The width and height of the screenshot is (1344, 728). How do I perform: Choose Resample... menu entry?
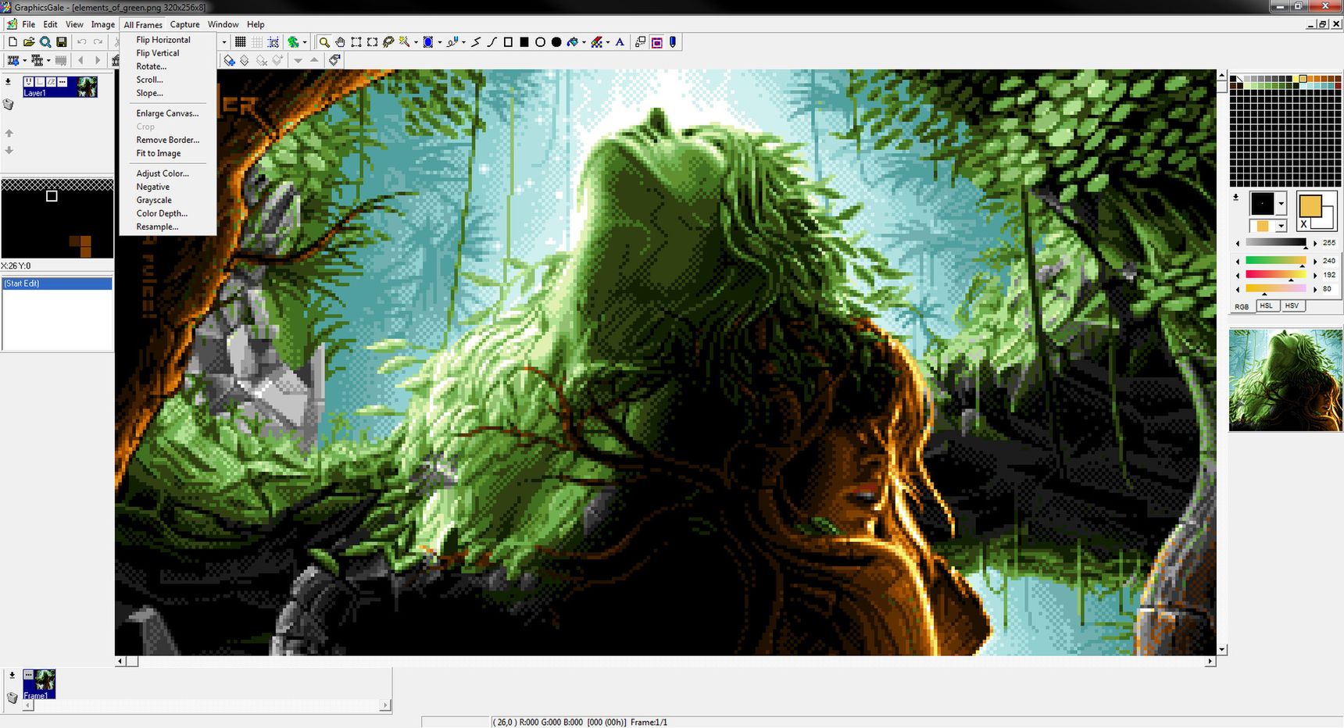157,227
